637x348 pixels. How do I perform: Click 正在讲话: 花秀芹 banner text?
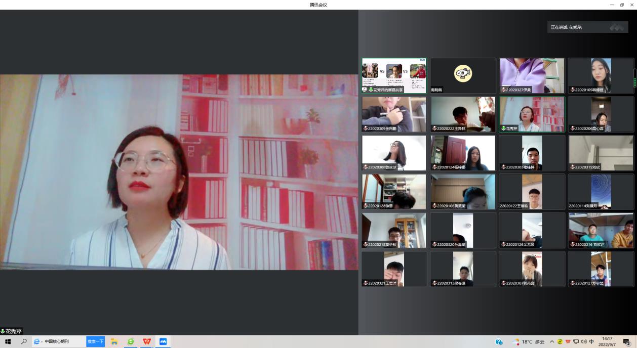click(567, 27)
